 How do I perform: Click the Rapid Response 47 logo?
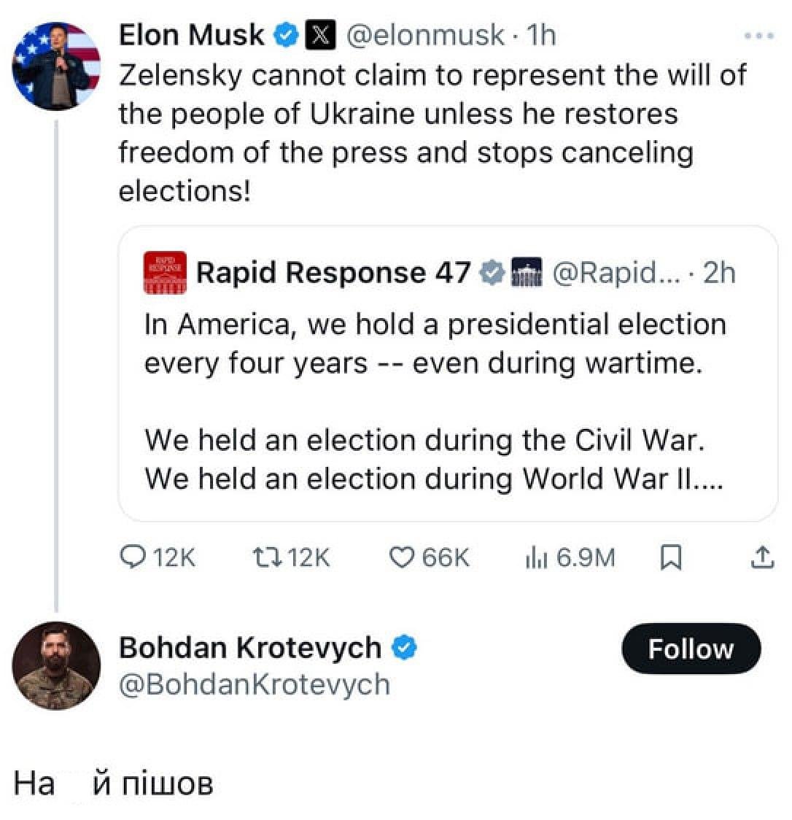click(166, 273)
